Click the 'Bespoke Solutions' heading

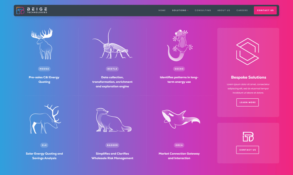tap(248, 78)
